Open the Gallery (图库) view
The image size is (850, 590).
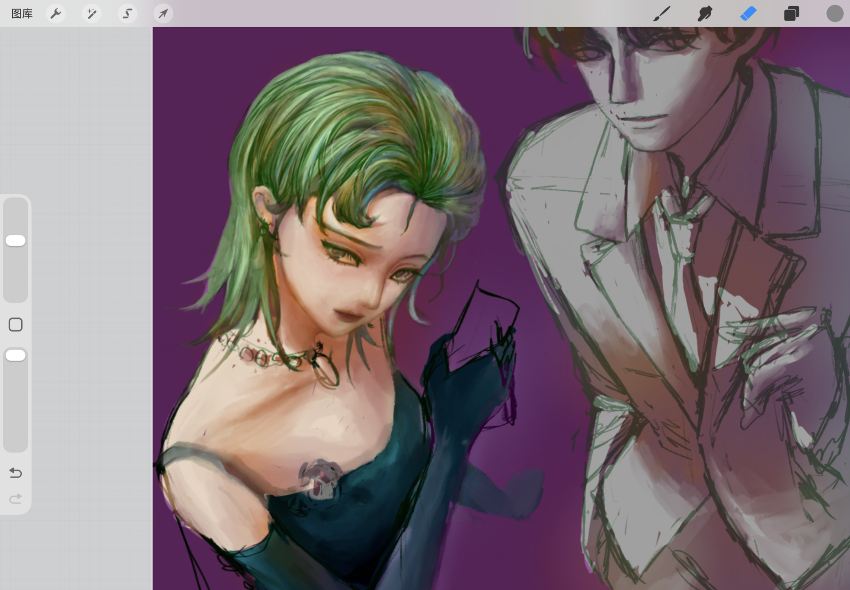pos(22,14)
